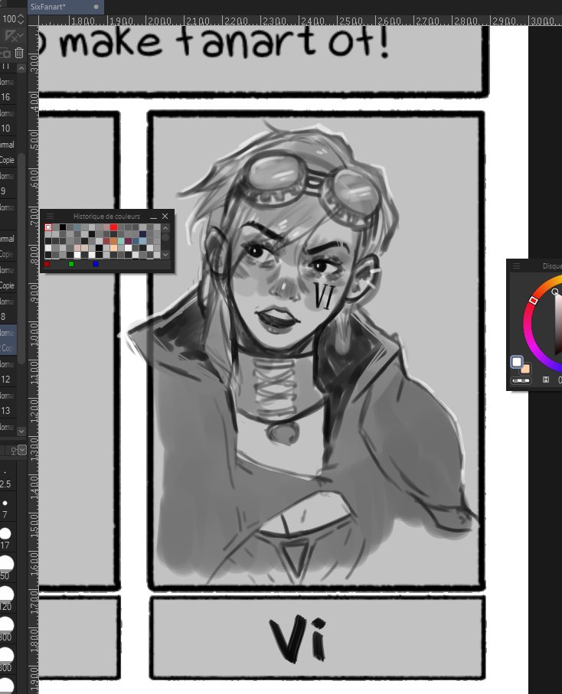Click the small green square below color history
This screenshot has height=694, width=562.
pyautogui.click(x=71, y=264)
